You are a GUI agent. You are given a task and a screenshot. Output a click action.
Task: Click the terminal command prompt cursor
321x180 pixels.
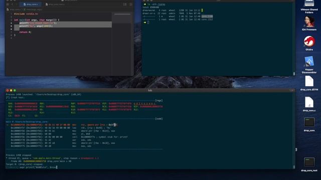coord(148,22)
